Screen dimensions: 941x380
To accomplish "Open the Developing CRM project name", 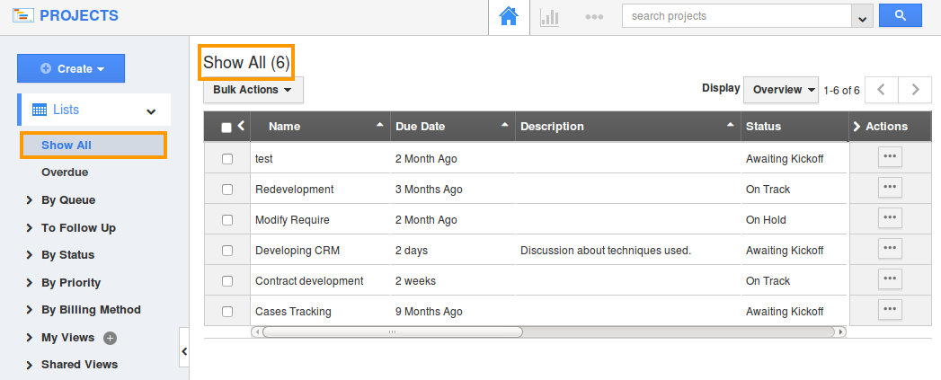I will (297, 251).
